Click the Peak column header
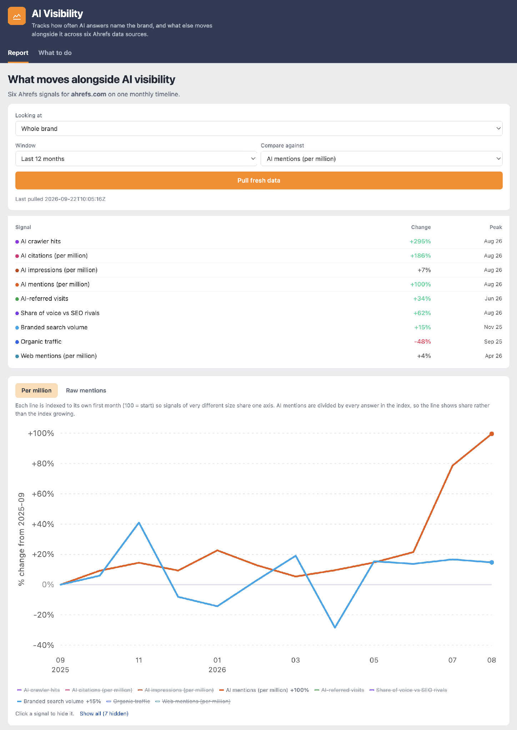517x730 pixels. point(496,227)
